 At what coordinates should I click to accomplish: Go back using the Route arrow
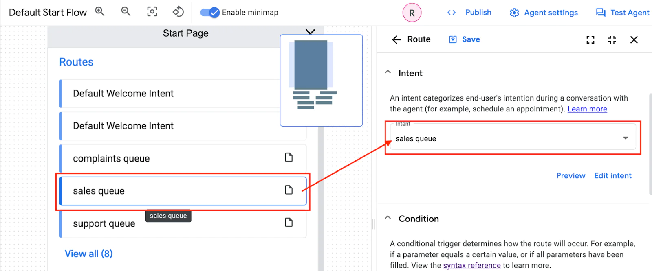pos(396,39)
